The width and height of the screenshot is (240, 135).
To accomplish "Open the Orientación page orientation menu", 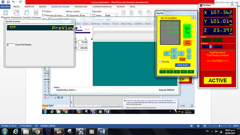I will (16, 14).
